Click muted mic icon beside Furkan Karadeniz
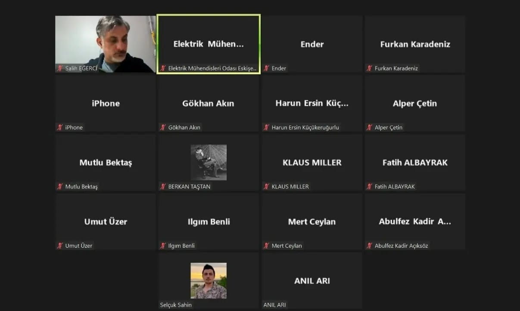Image resolution: width=520 pixels, height=311 pixels. click(370, 68)
